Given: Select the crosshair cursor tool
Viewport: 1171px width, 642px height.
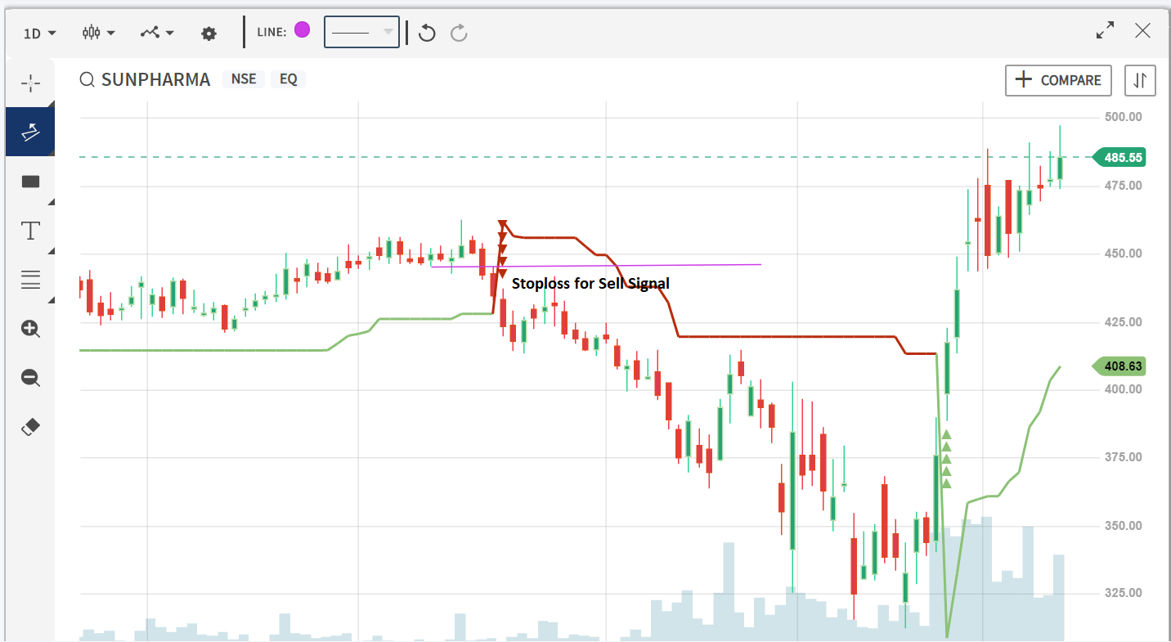Looking at the screenshot, I should [x=30, y=83].
